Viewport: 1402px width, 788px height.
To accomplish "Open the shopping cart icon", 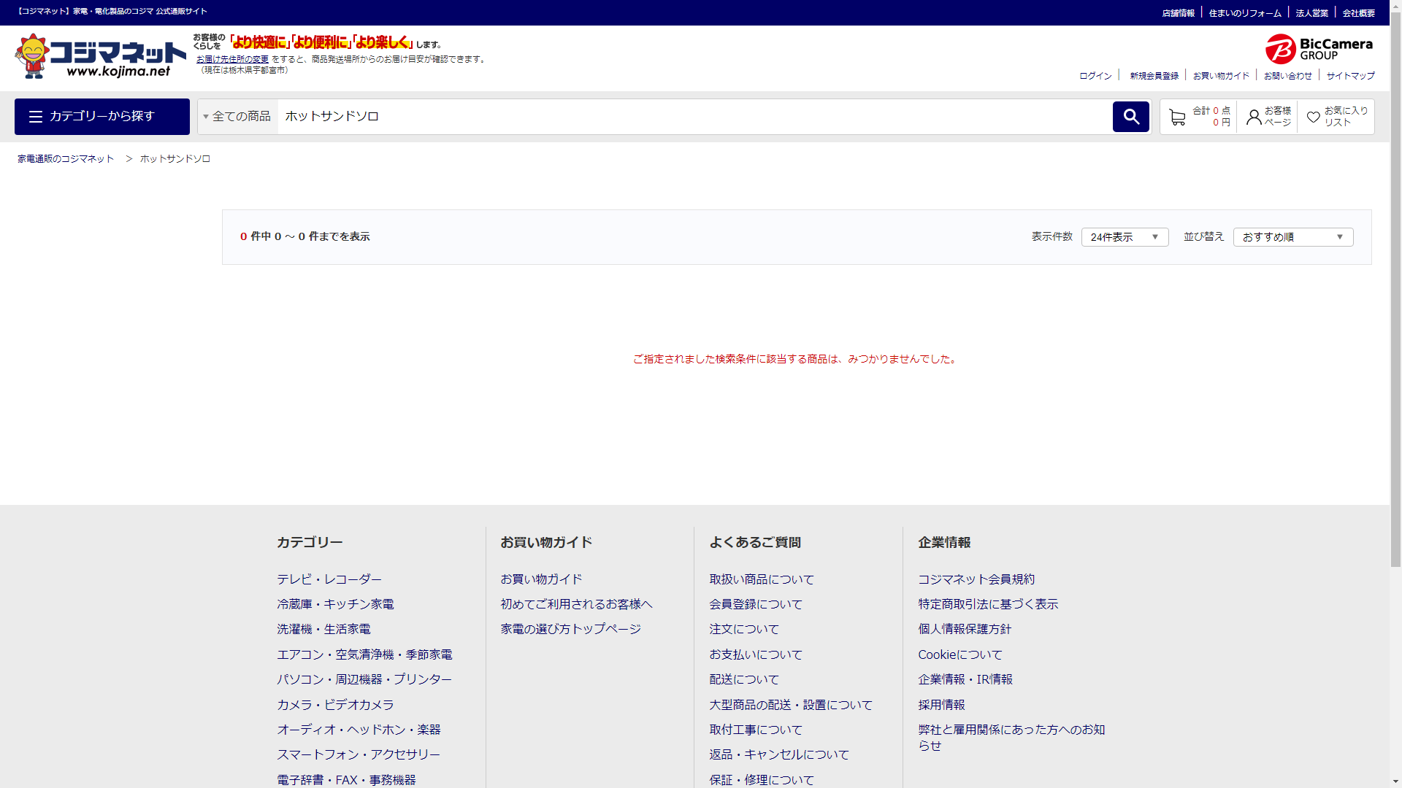I will 1177,117.
